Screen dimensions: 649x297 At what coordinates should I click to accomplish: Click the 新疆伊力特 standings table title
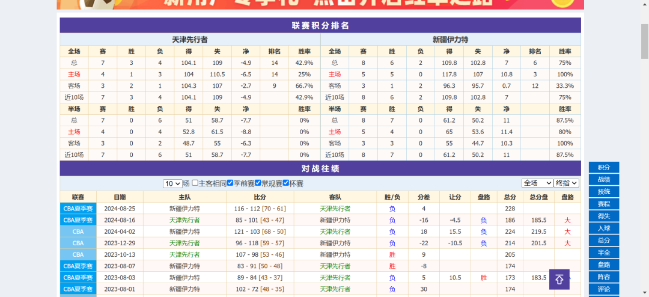[450, 40]
